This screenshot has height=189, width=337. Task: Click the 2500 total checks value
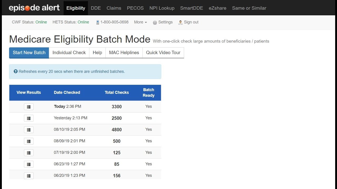[117, 118]
